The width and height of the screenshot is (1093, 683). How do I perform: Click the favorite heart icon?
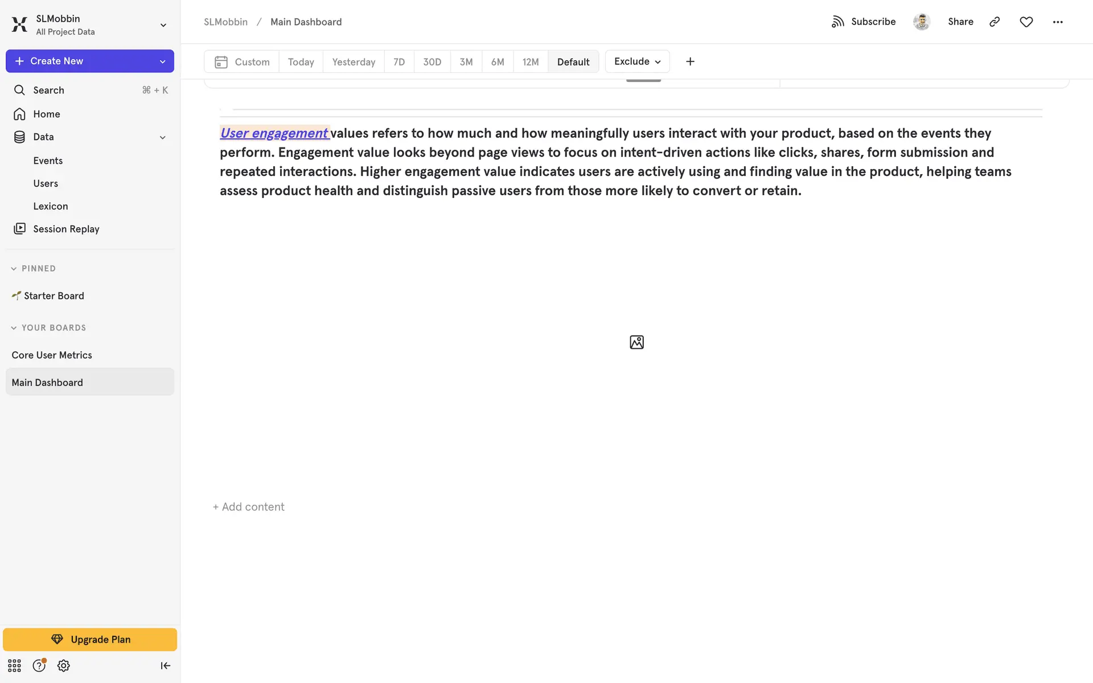point(1026,22)
